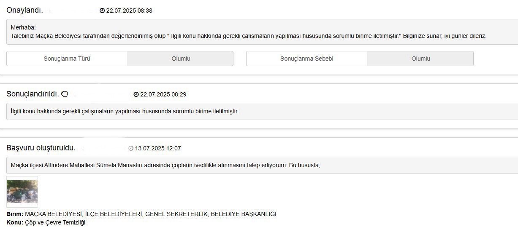Click the application text about Sümela Manastırı

pyautogui.click(x=262, y=165)
